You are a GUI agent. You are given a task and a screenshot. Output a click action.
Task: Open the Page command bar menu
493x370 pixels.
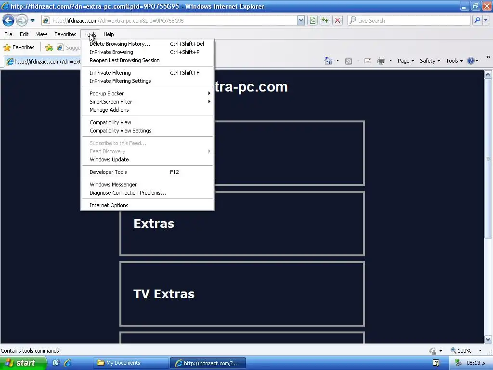click(x=405, y=61)
